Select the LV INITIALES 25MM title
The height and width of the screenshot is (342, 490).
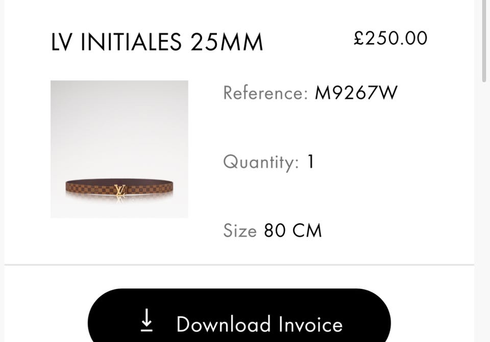point(157,42)
